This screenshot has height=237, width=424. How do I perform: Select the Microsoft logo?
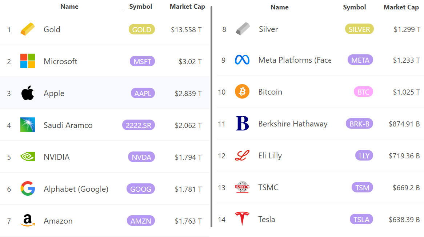28,61
